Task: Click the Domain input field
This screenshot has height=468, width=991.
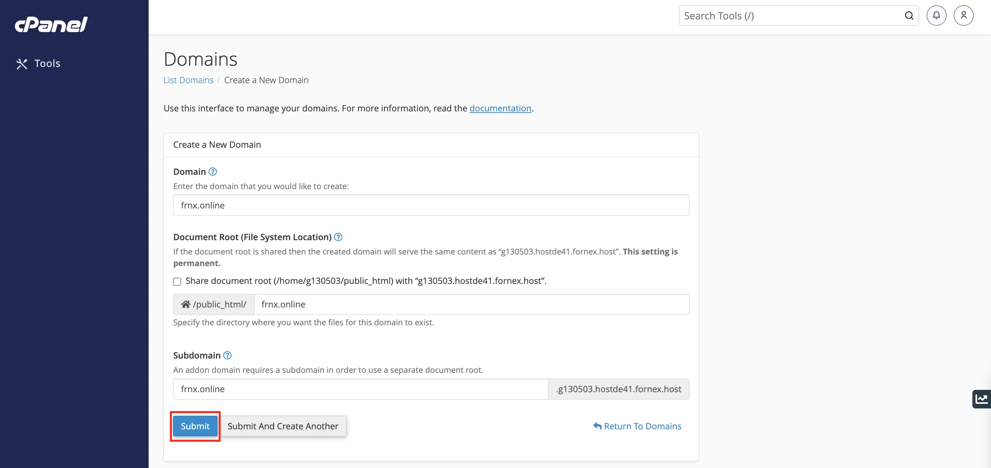Action: [x=431, y=205]
